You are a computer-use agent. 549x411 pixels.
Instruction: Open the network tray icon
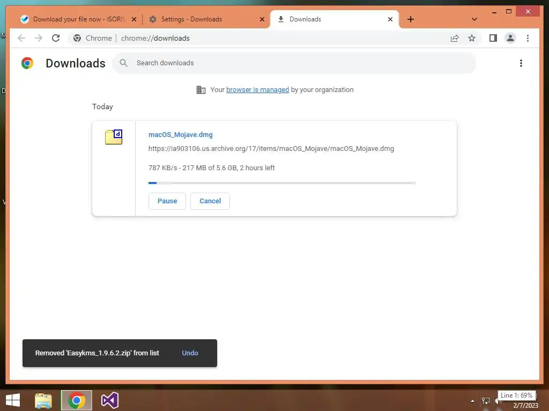(486, 401)
